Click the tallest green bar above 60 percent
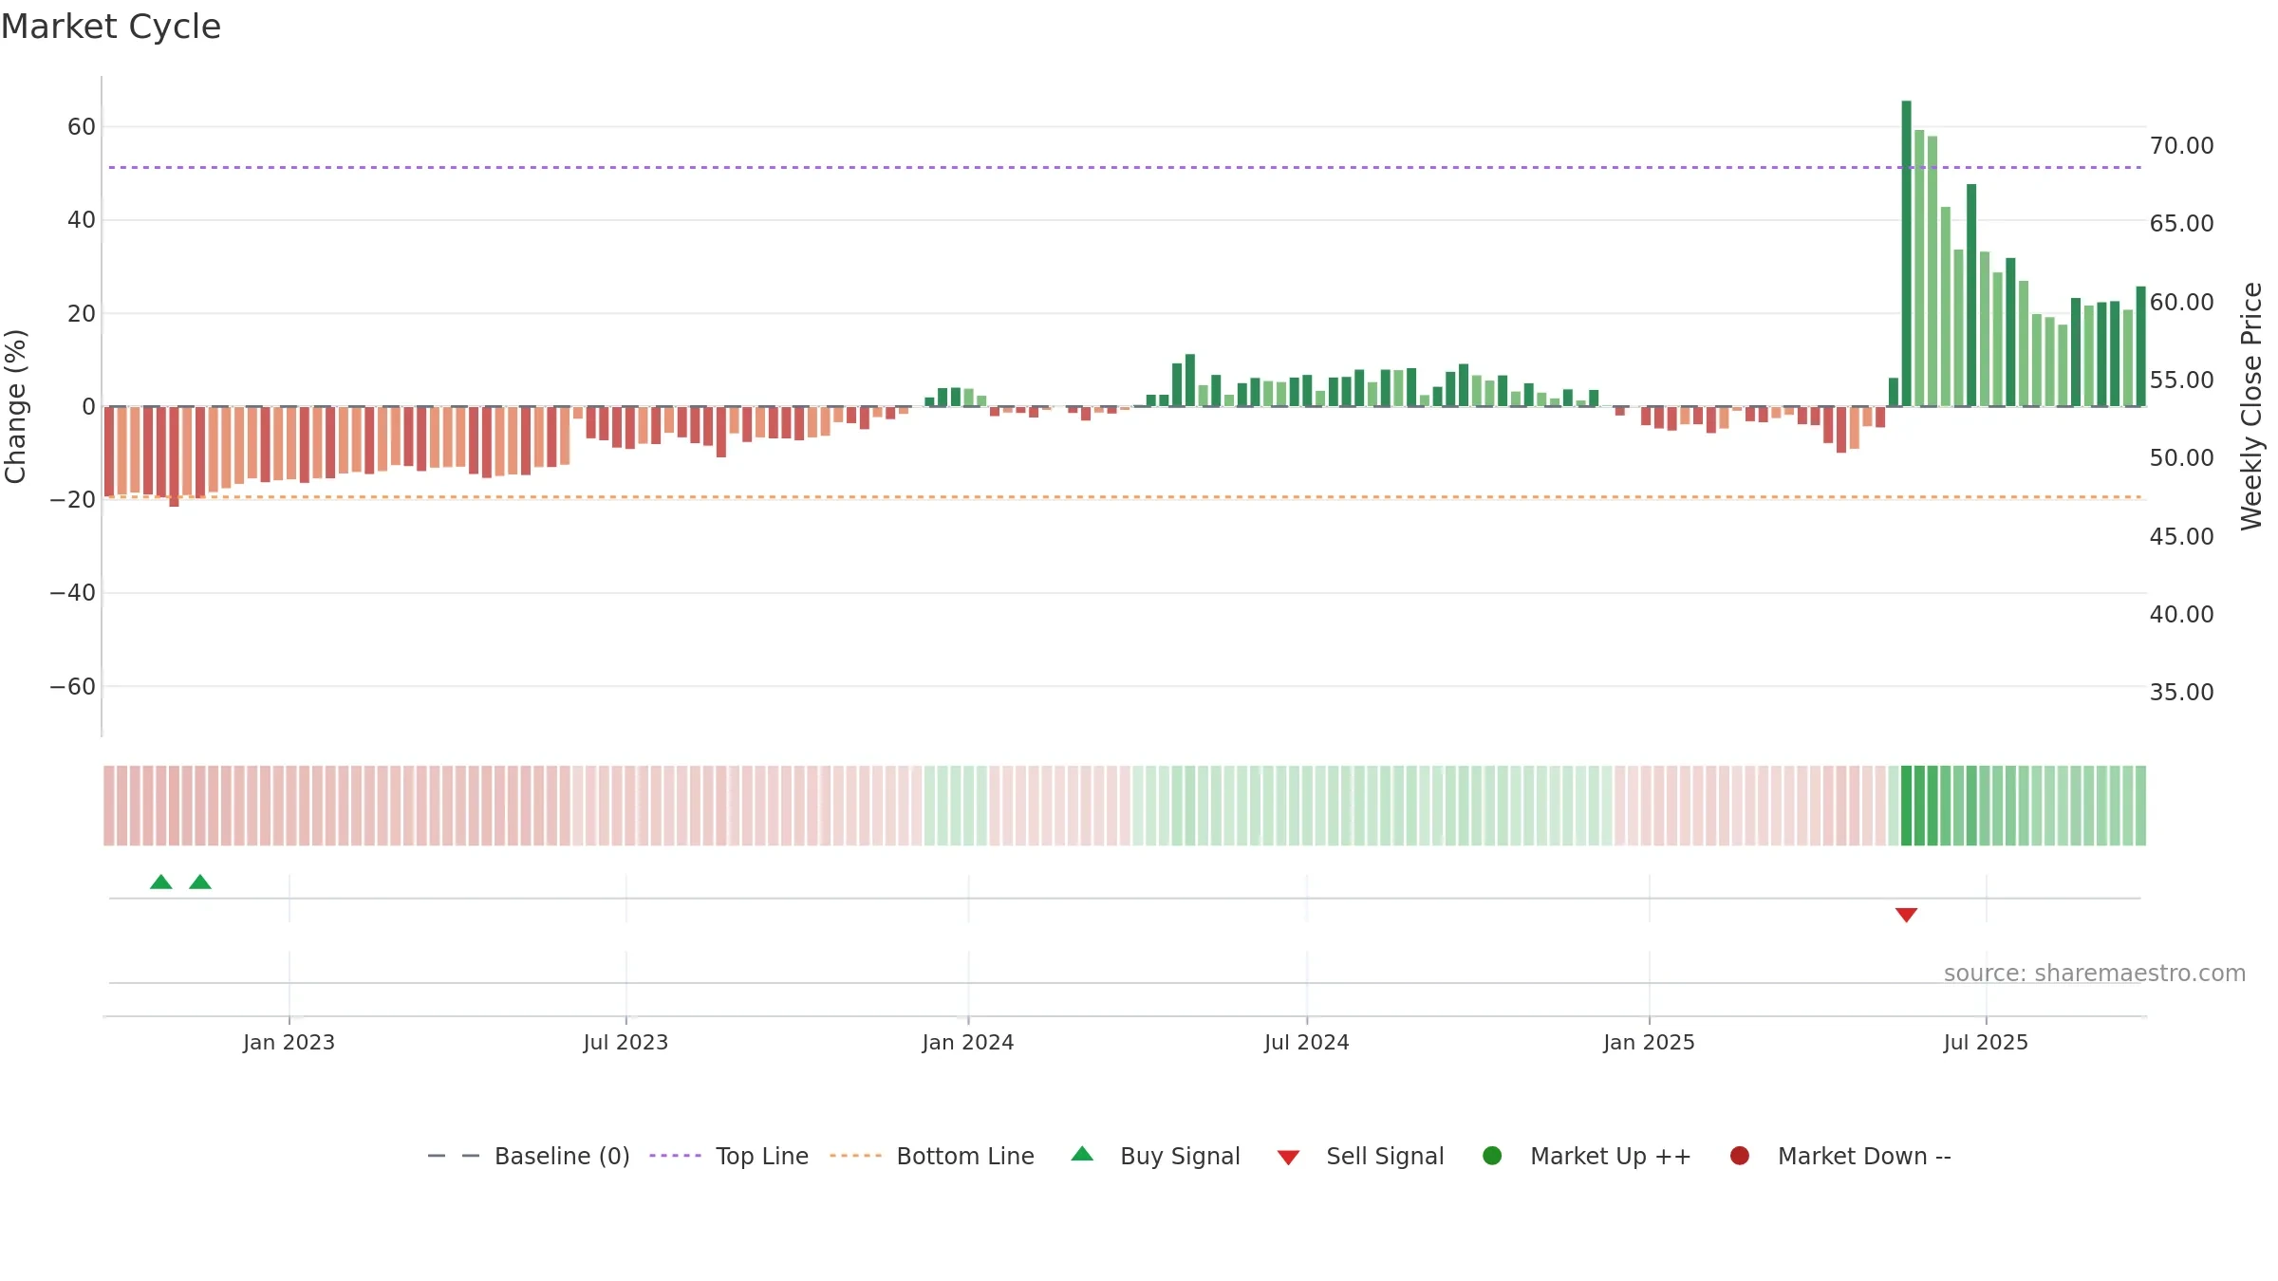Image resolution: width=2278 pixels, height=1281 pixels. tap(1906, 253)
